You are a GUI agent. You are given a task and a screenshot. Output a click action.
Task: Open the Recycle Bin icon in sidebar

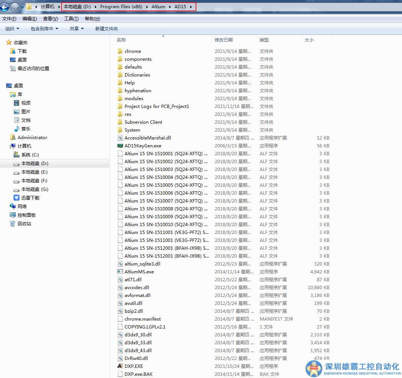tap(13, 224)
